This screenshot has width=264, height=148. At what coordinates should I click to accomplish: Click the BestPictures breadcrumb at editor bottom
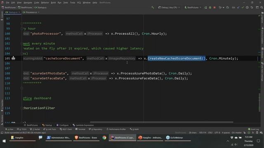coord(31,125)
